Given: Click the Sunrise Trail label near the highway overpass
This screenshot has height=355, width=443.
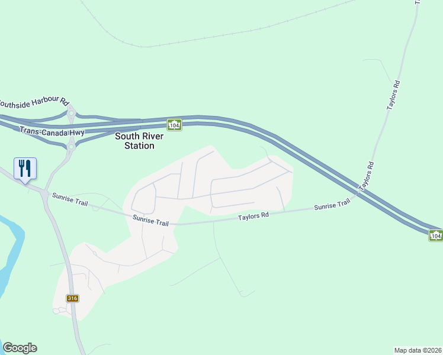Looking at the screenshot, I should tap(332, 204).
